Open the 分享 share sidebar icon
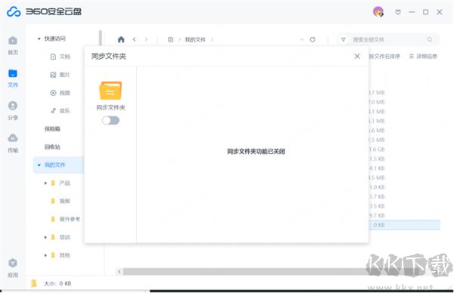454x293 pixels. click(13, 110)
